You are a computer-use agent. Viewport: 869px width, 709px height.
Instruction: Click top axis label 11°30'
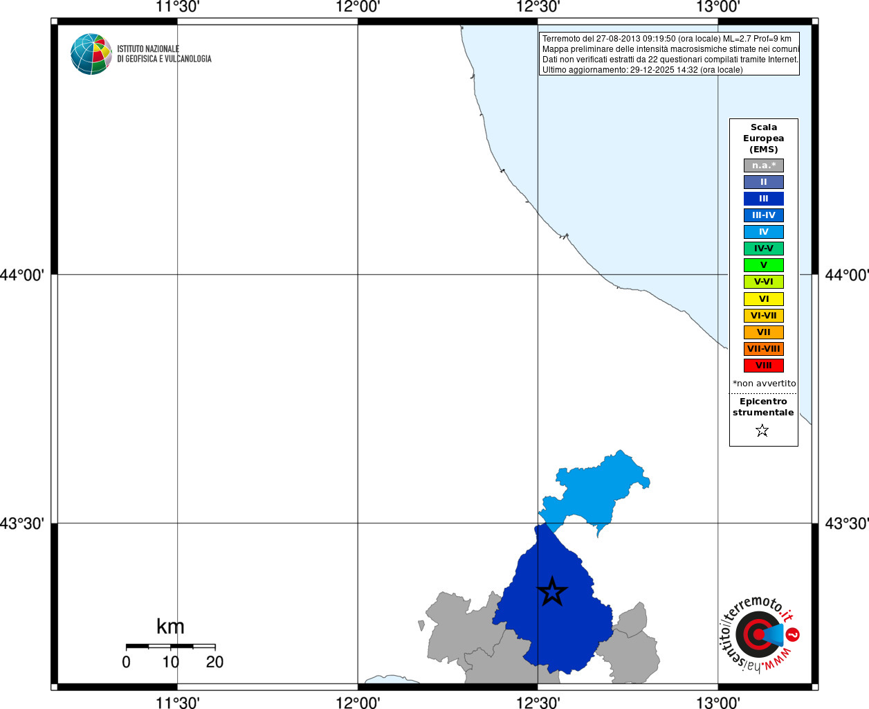pyautogui.click(x=178, y=7)
